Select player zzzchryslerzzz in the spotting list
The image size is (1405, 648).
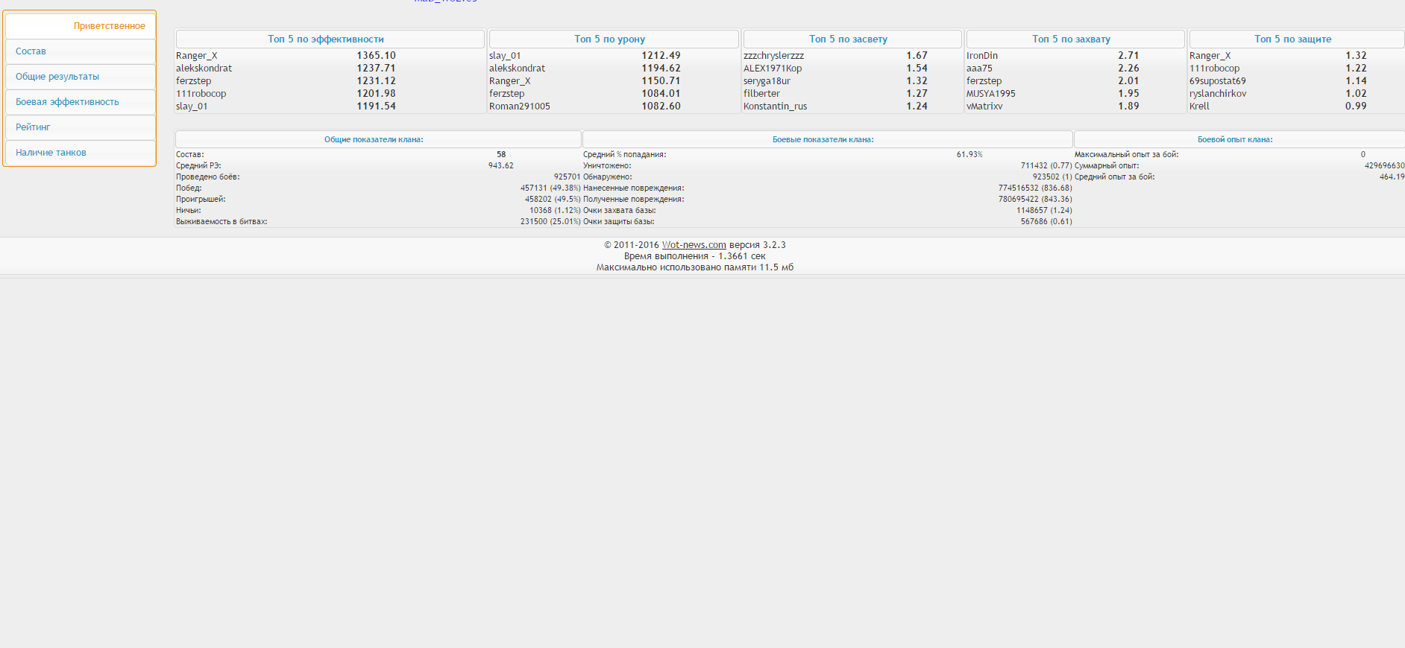773,56
